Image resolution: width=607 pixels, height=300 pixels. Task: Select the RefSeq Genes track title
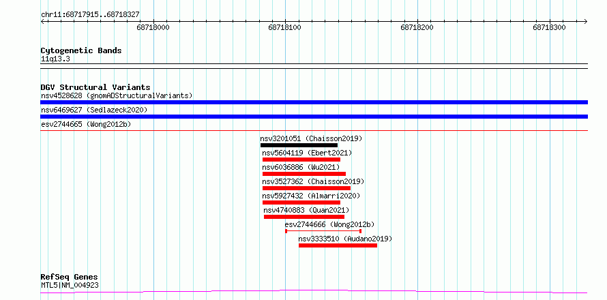tap(70, 277)
